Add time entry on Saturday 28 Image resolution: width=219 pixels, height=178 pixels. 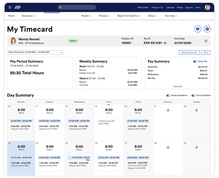(168, 147)
